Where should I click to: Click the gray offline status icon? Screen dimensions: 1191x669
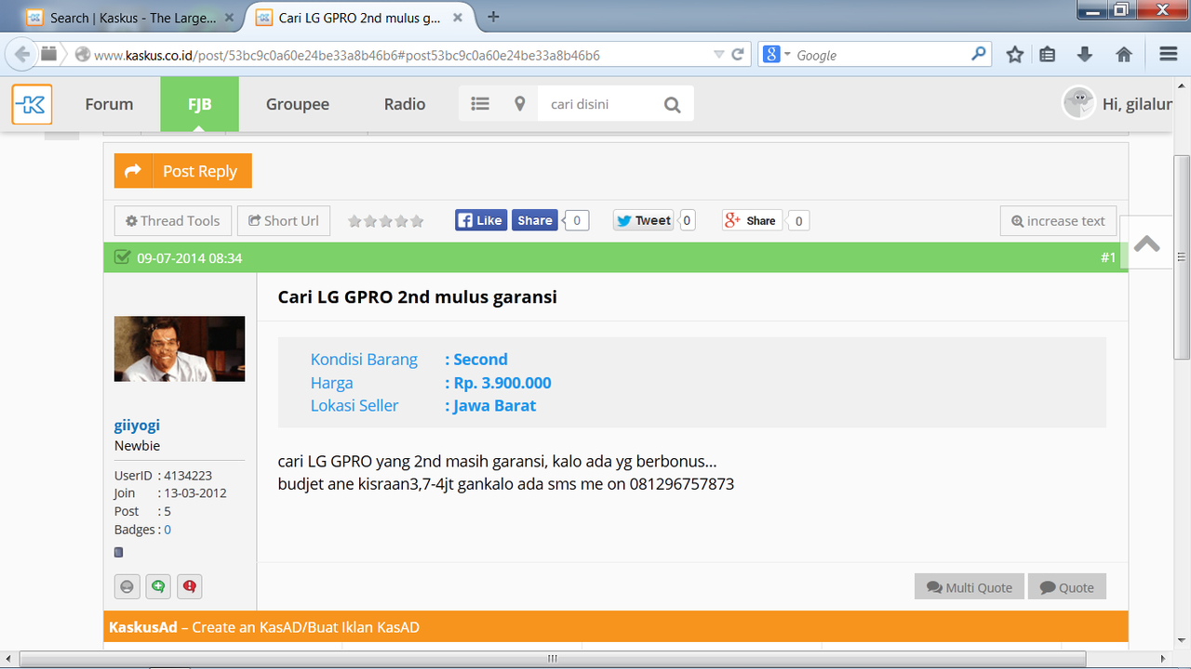click(127, 586)
